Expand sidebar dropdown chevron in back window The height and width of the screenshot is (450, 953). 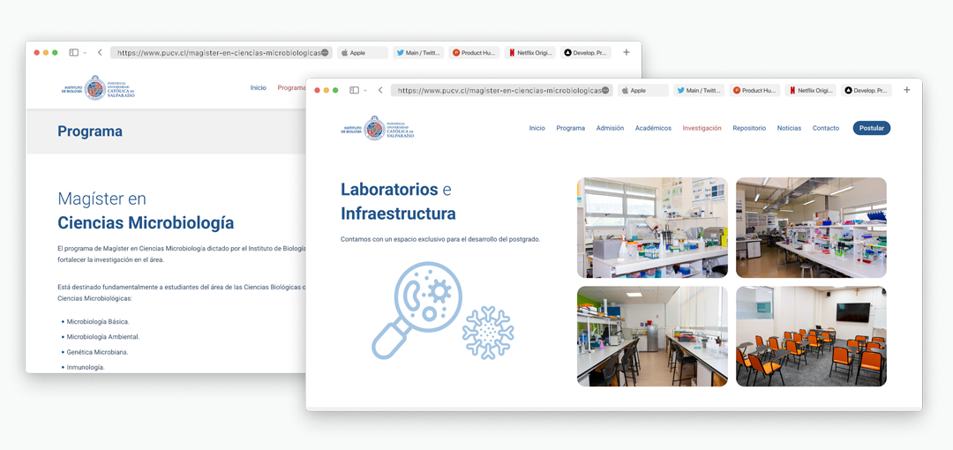tap(85, 53)
